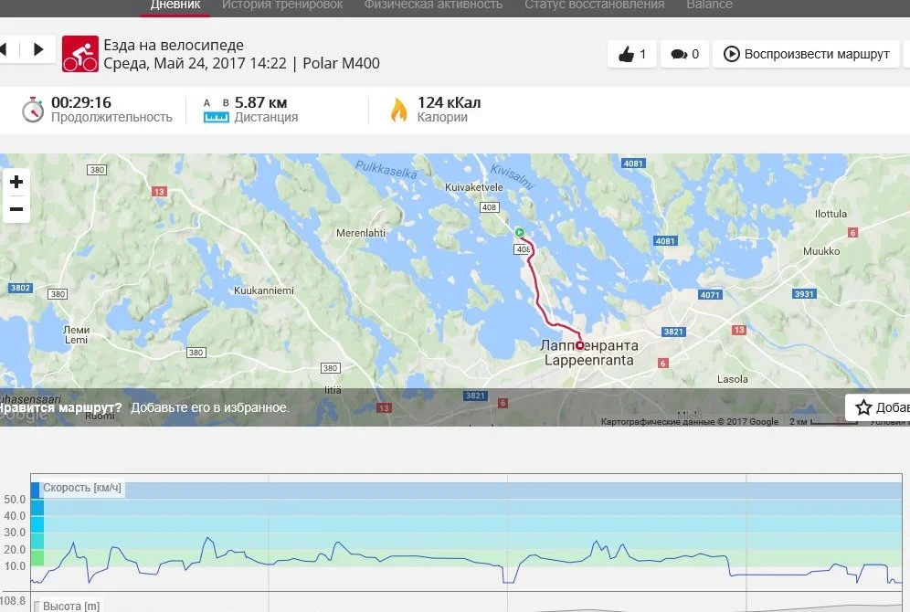
Task: Open Физическая активность tab
Action: pos(433,5)
